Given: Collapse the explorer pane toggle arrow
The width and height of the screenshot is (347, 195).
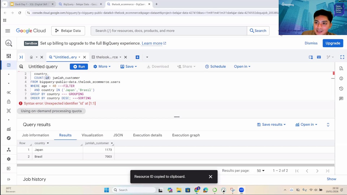Looking at the screenshot, I should click(x=21, y=57).
